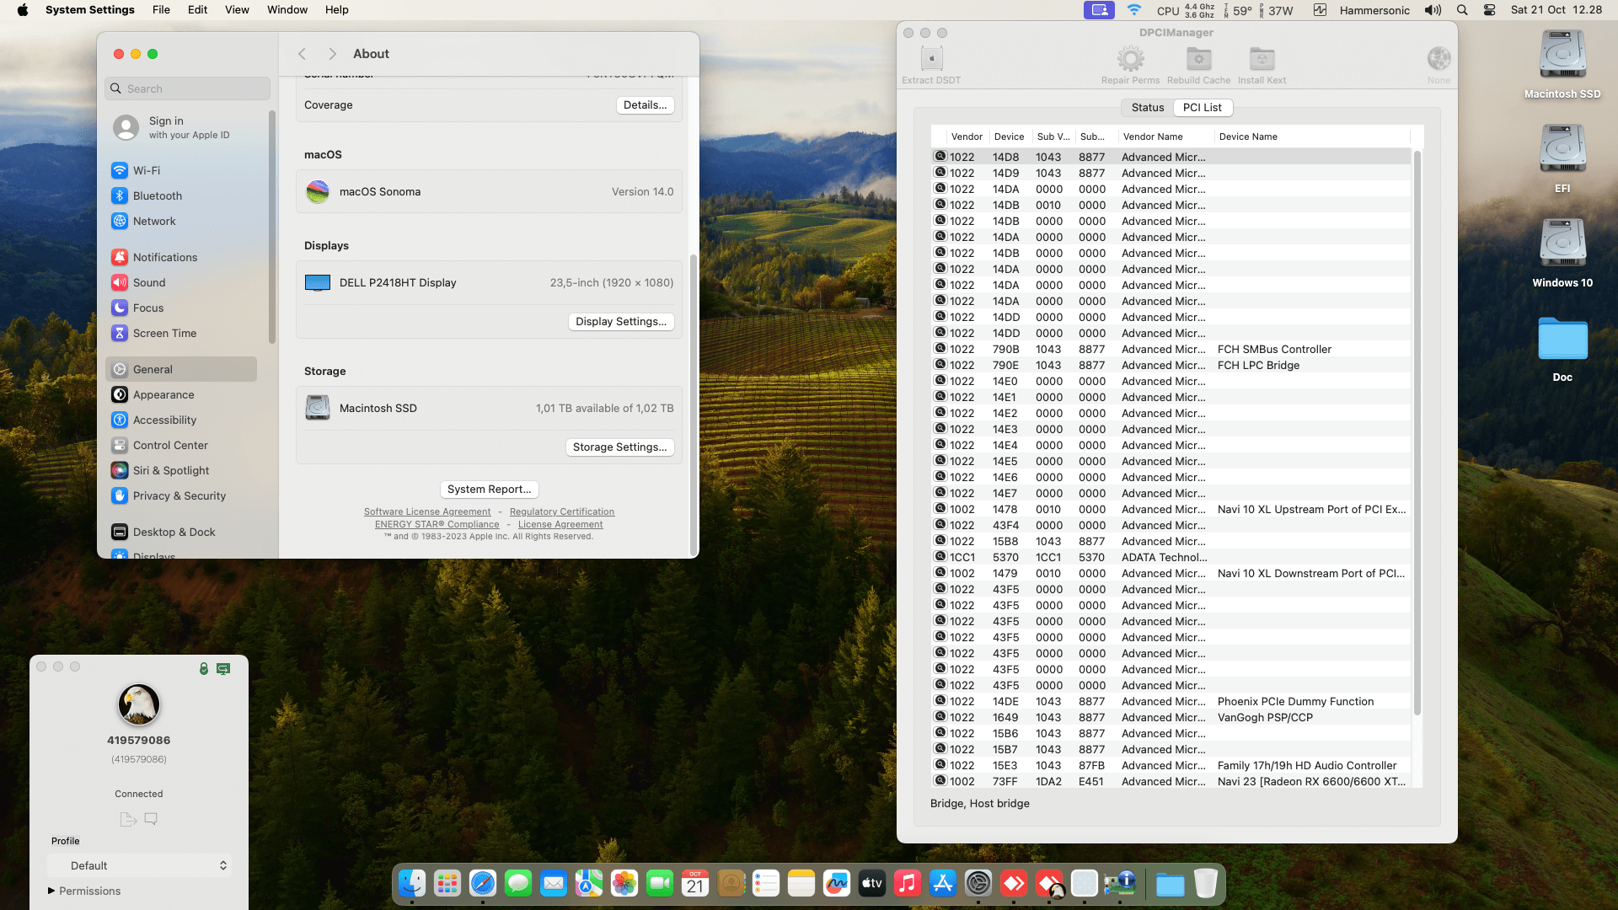Click the Repair Perms gear icon

[x=1130, y=59]
